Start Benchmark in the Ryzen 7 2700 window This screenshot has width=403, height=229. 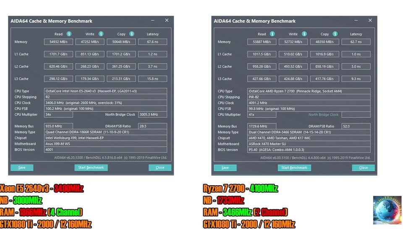click(x=294, y=168)
